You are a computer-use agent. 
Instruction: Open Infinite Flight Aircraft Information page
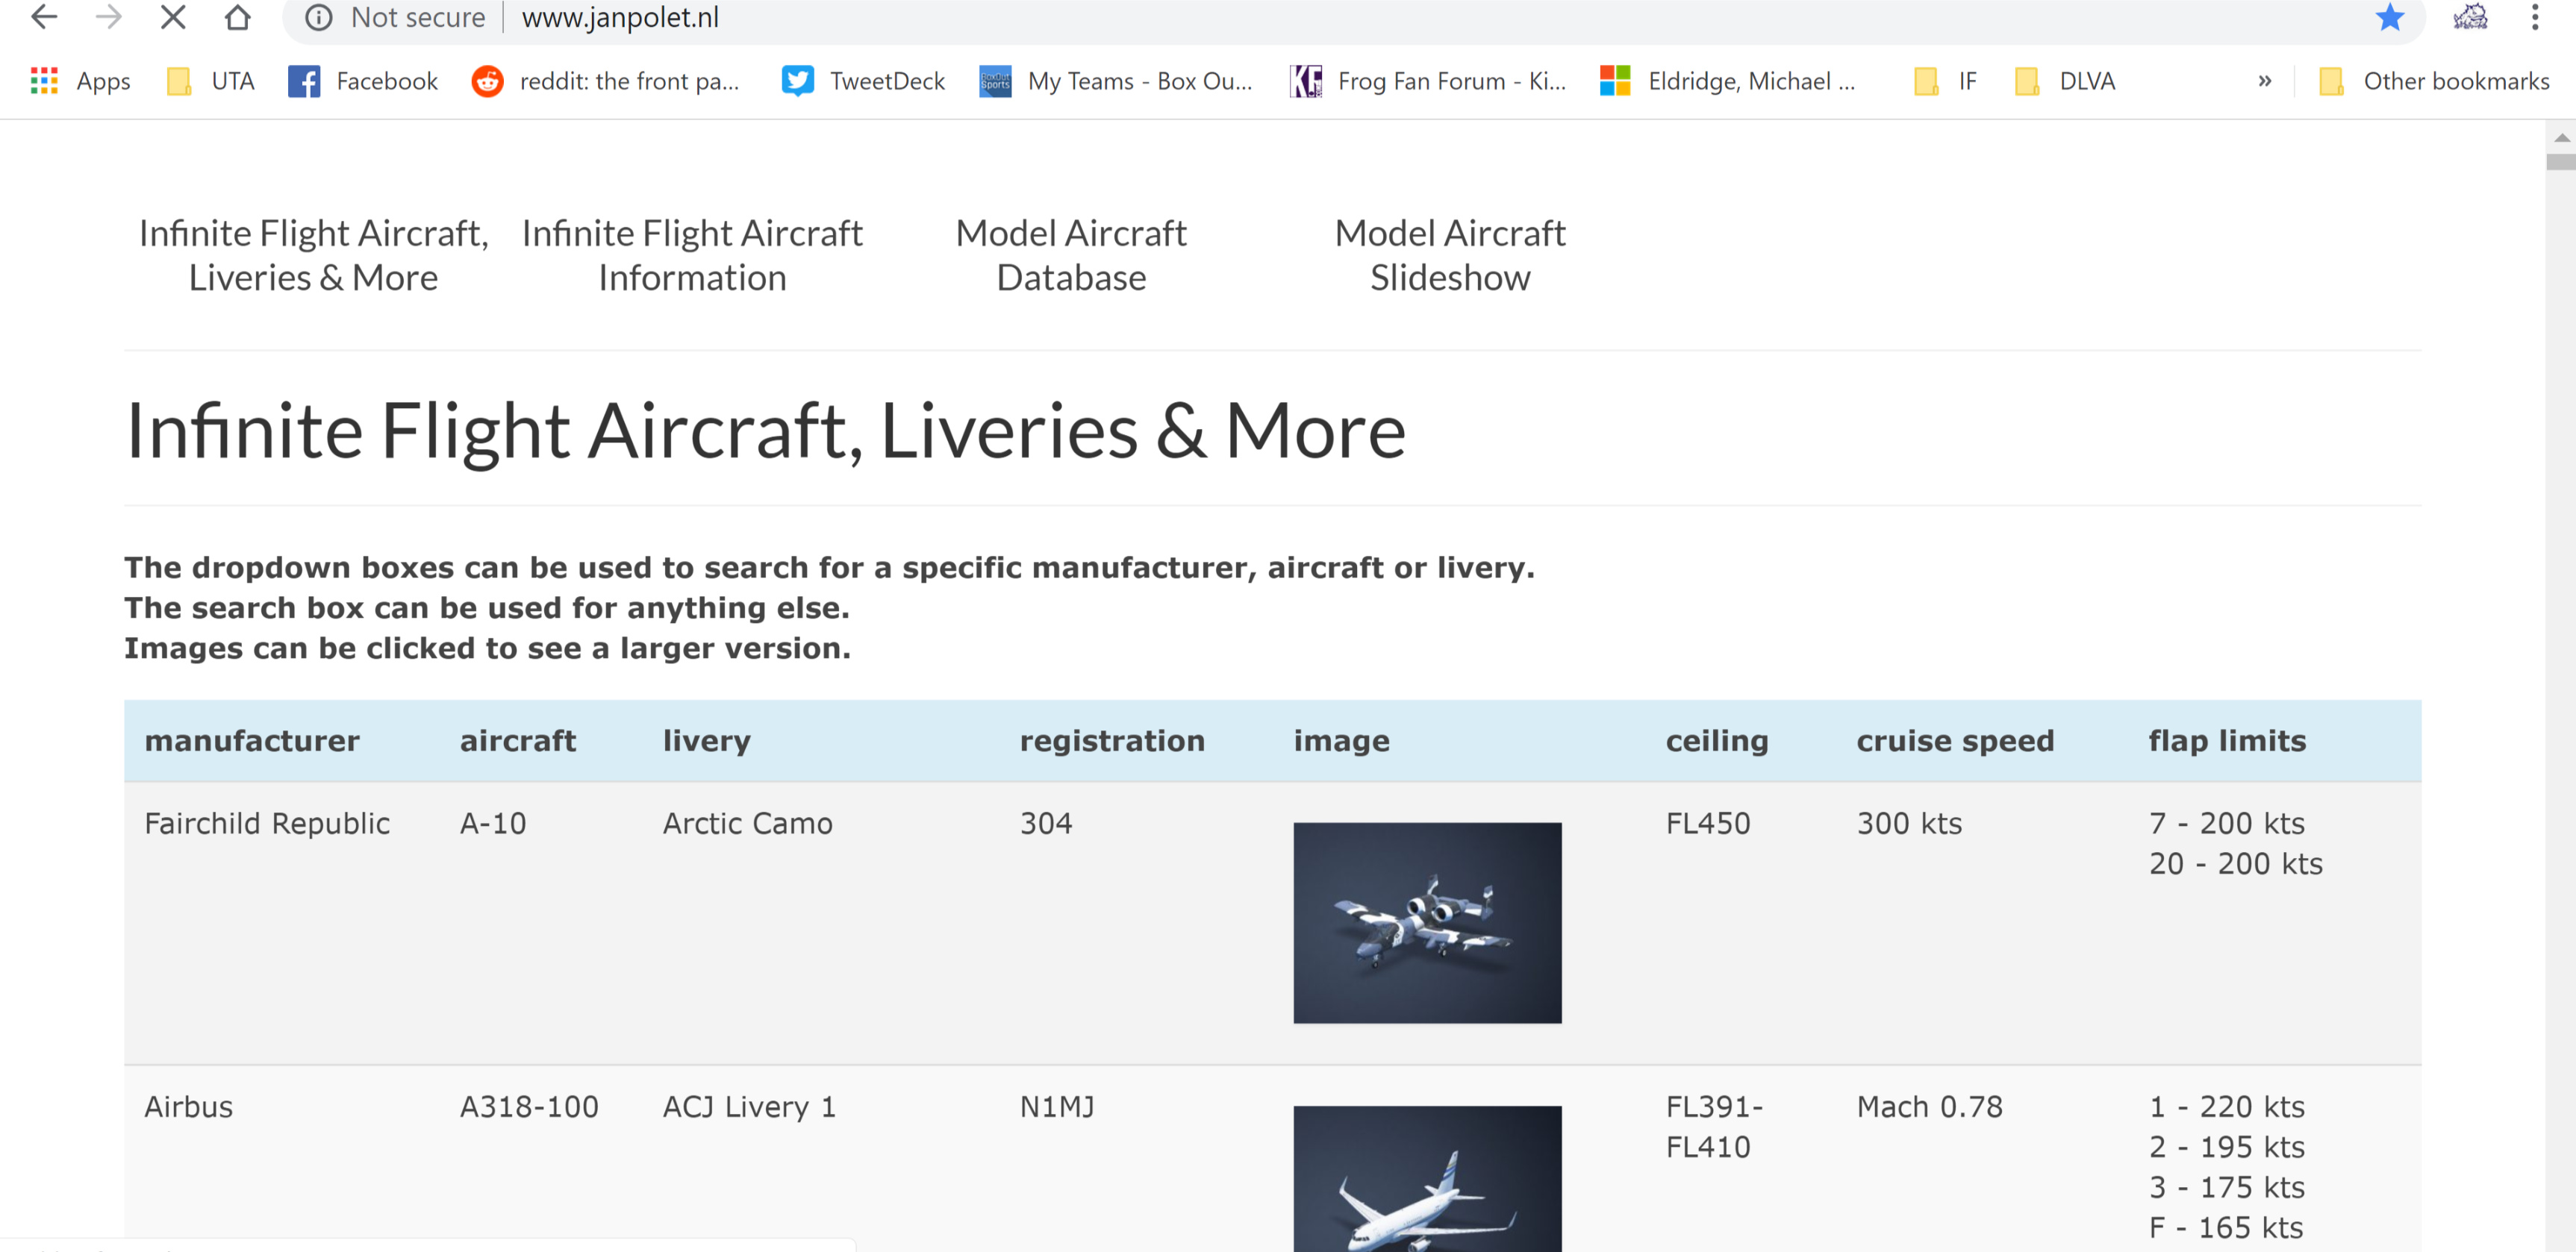click(692, 254)
